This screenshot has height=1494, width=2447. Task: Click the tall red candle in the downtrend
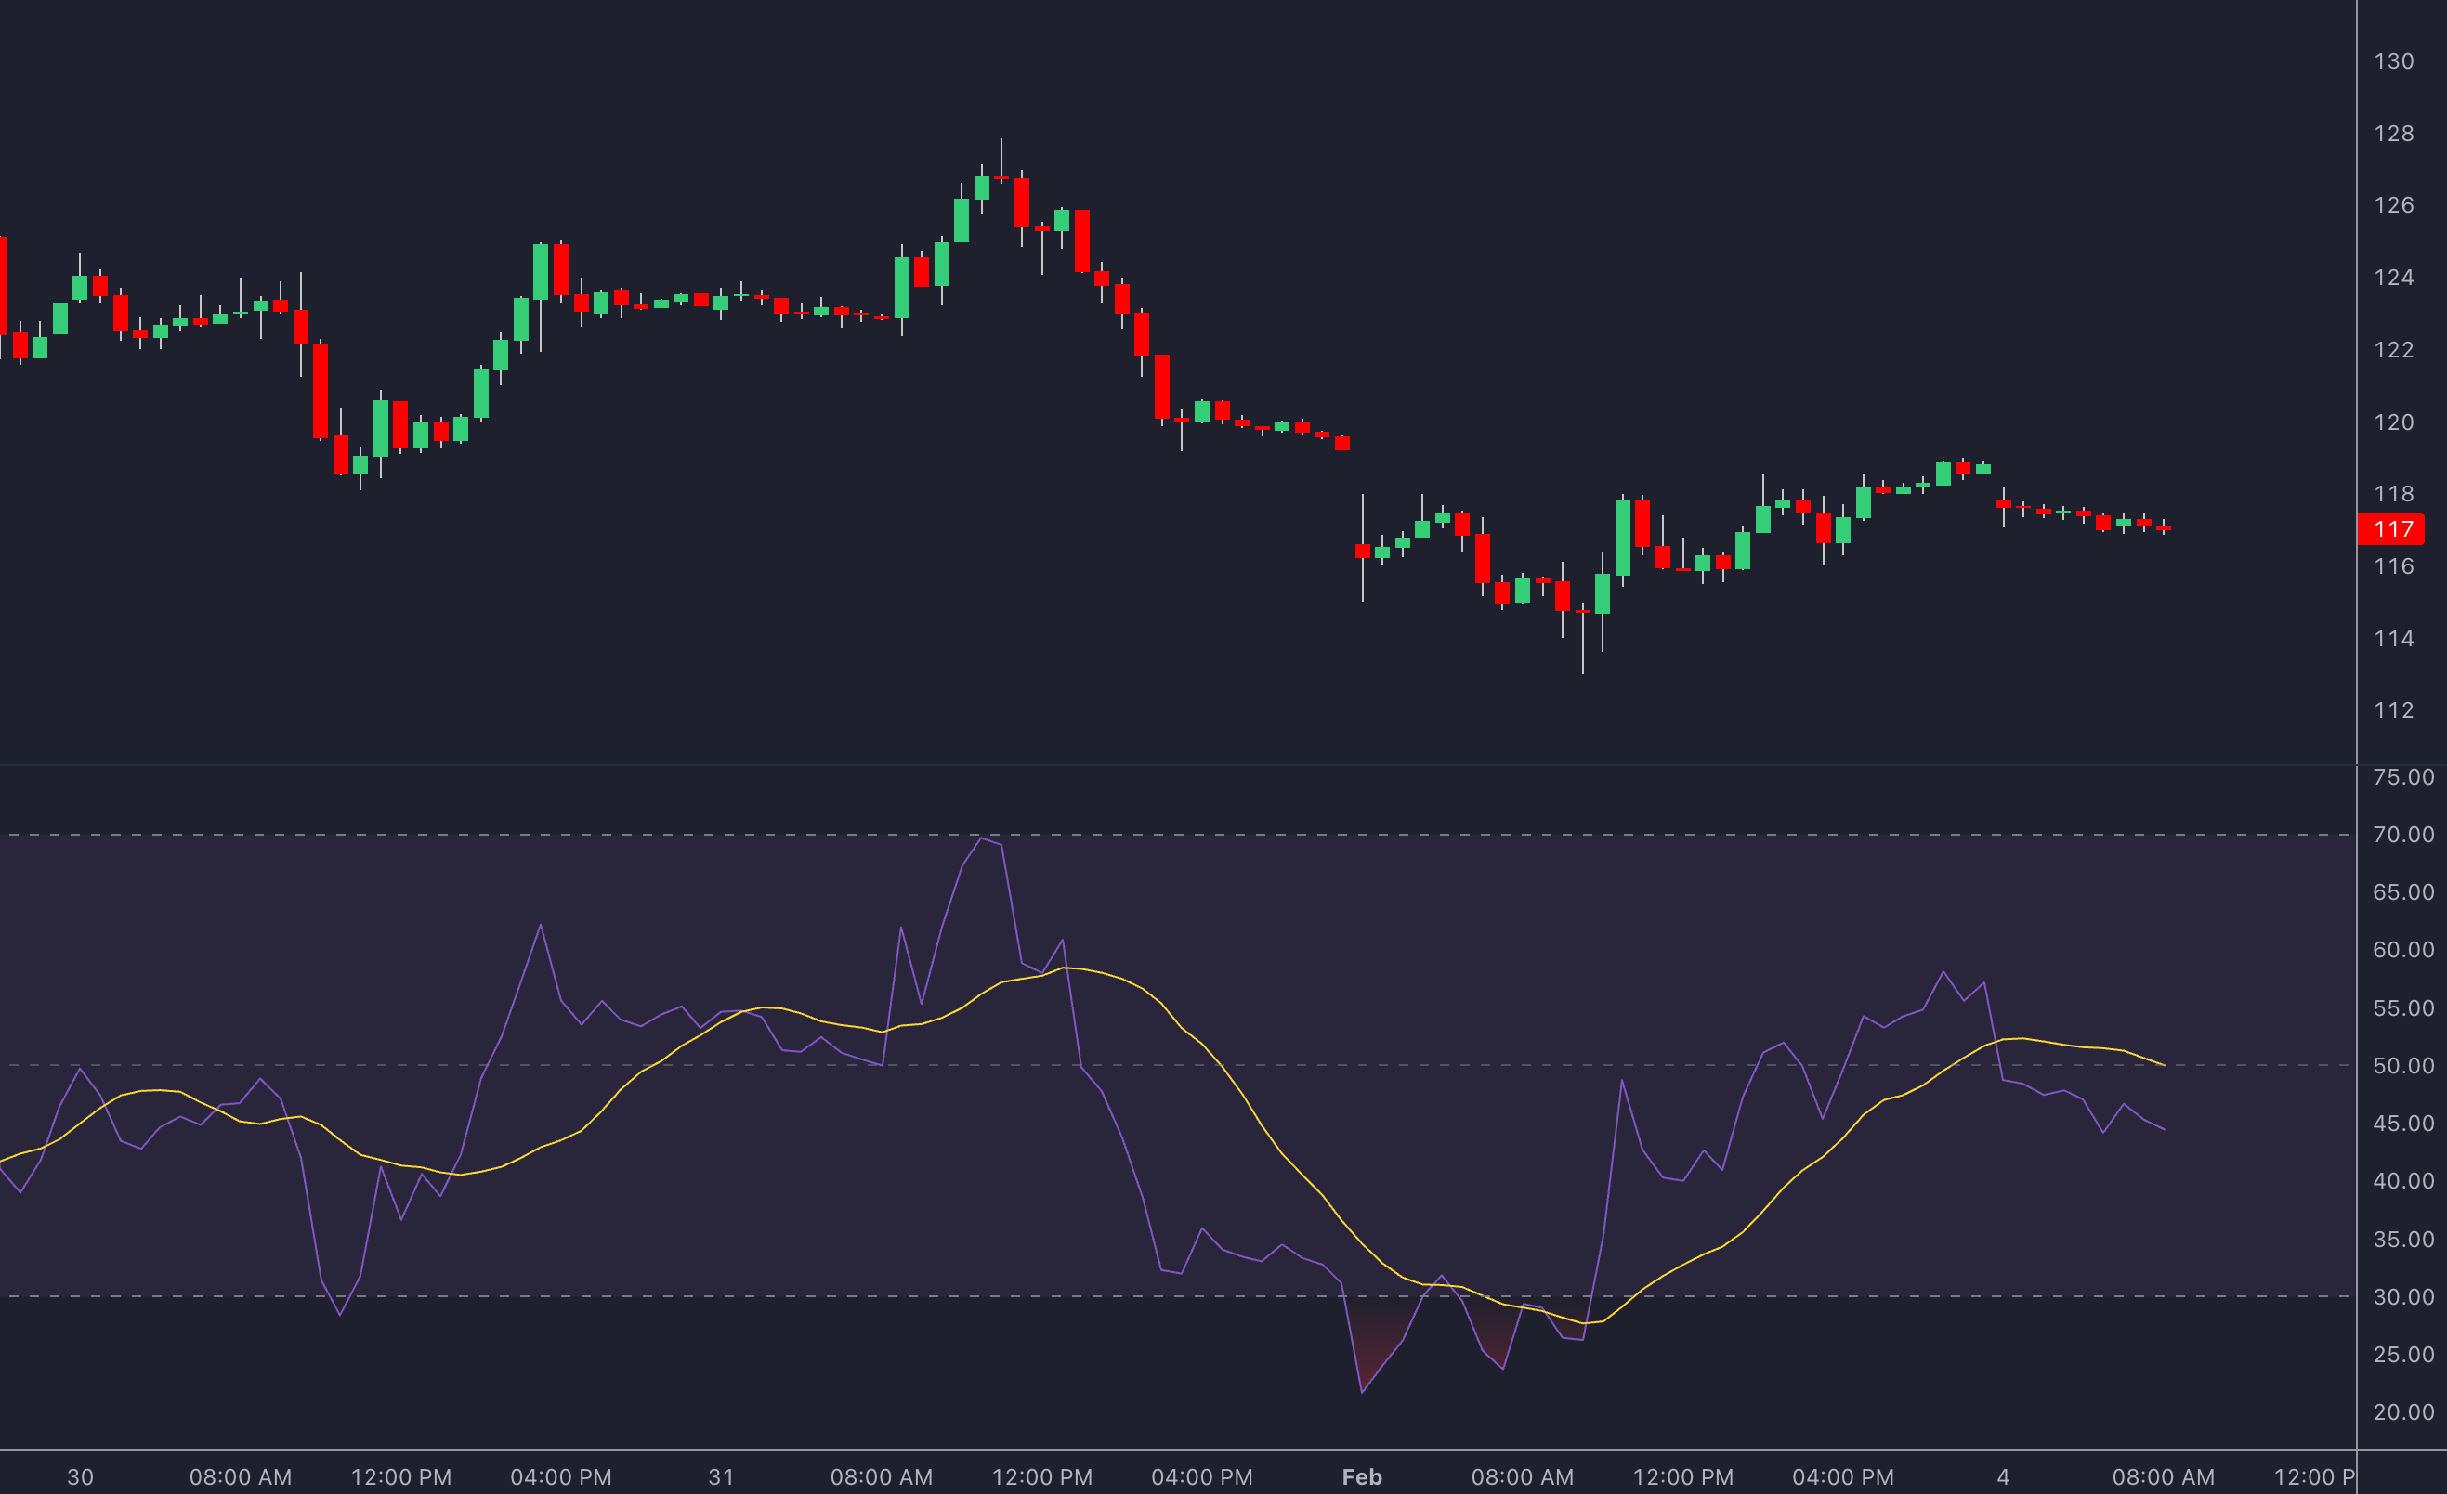pos(1162,387)
